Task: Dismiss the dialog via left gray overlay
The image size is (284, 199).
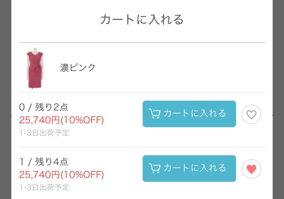Action: (6, 100)
